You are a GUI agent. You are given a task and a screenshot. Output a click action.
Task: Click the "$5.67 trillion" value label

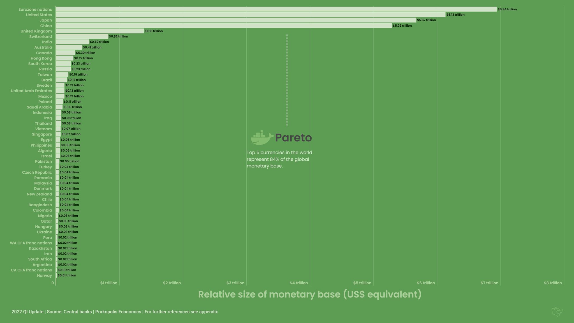pyautogui.click(x=426, y=20)
